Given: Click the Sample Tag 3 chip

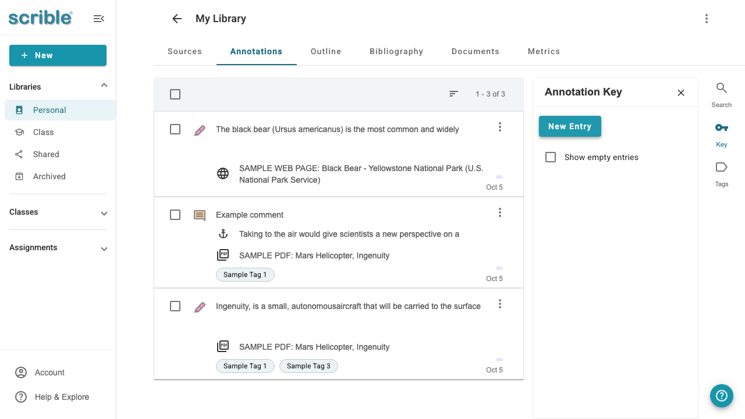Looking at the screenshot, I should [x=308, y=366].
